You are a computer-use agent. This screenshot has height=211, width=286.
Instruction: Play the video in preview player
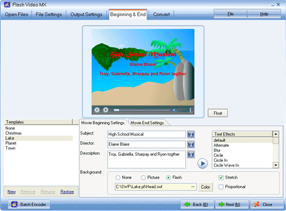point(97,110)
